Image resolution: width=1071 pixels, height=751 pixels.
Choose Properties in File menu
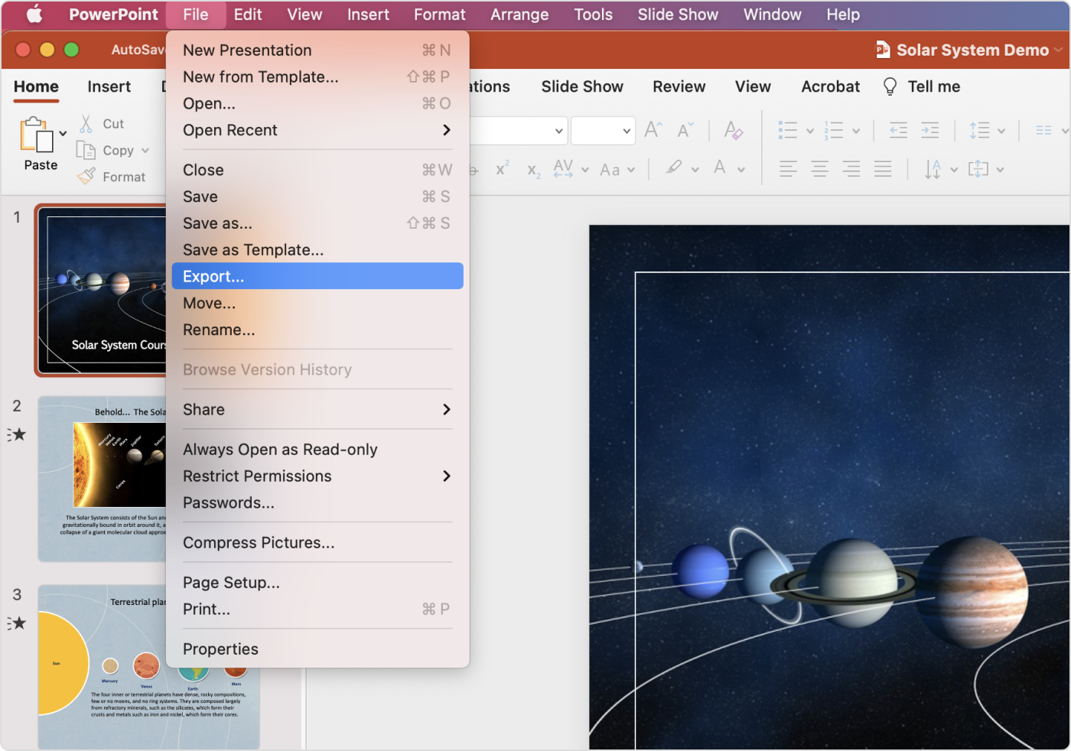317,649
